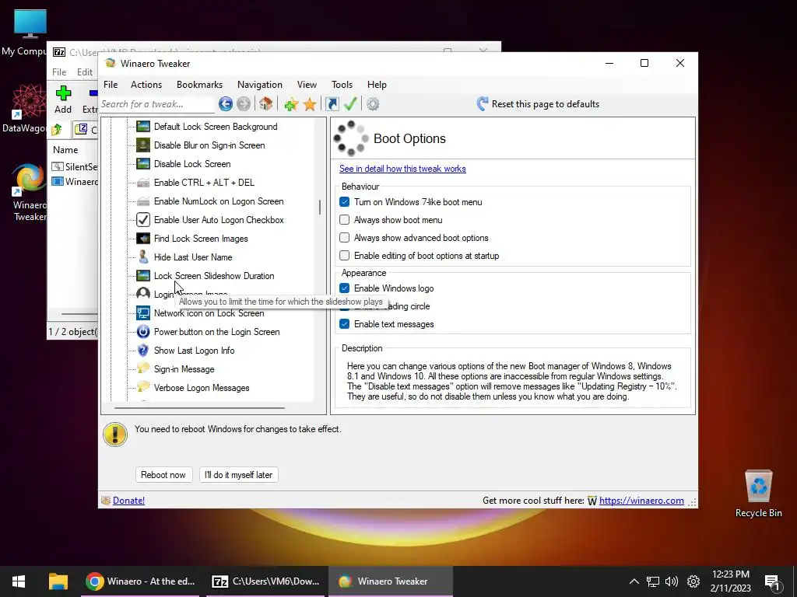Click Reboot now button
The height and width of the screenshot is (597, 797).
click(163, 475)
